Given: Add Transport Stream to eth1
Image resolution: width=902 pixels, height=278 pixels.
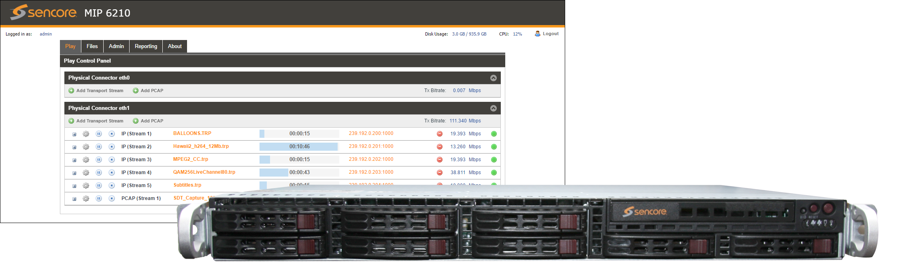Looking at the screenshot, I should (x=96, y=121).
